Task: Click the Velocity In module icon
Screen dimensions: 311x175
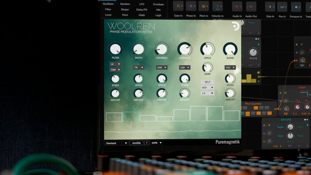Action: [x=218, y=7]
